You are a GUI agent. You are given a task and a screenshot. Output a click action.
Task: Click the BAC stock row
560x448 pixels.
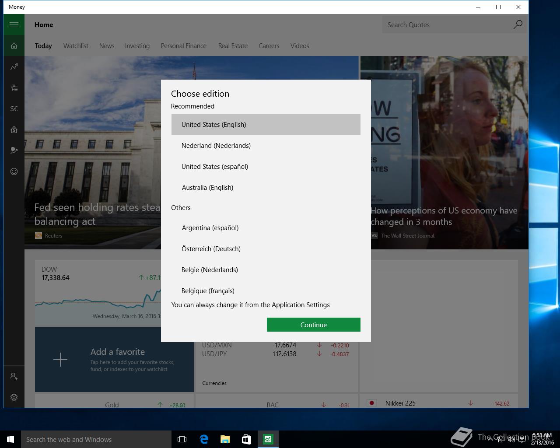point(276,404)
